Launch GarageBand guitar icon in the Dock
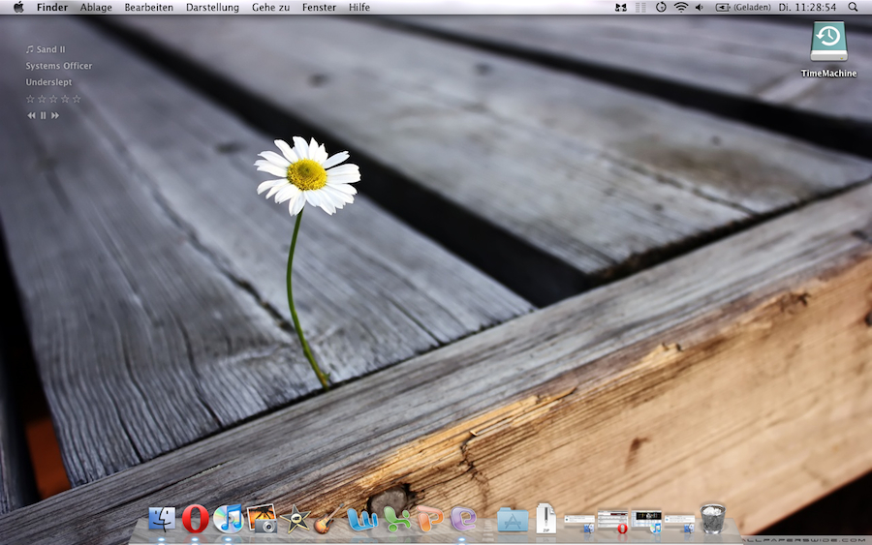The image size is (872, 545). 328,519
